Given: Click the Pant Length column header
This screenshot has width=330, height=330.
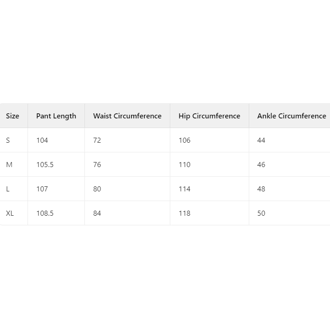Looking at the screenshot, I should 56,116.
